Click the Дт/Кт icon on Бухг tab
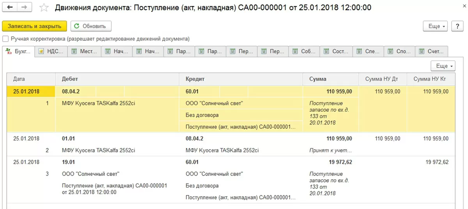The width and height of the screenshot is (468, 209). [x=9, y=51]
